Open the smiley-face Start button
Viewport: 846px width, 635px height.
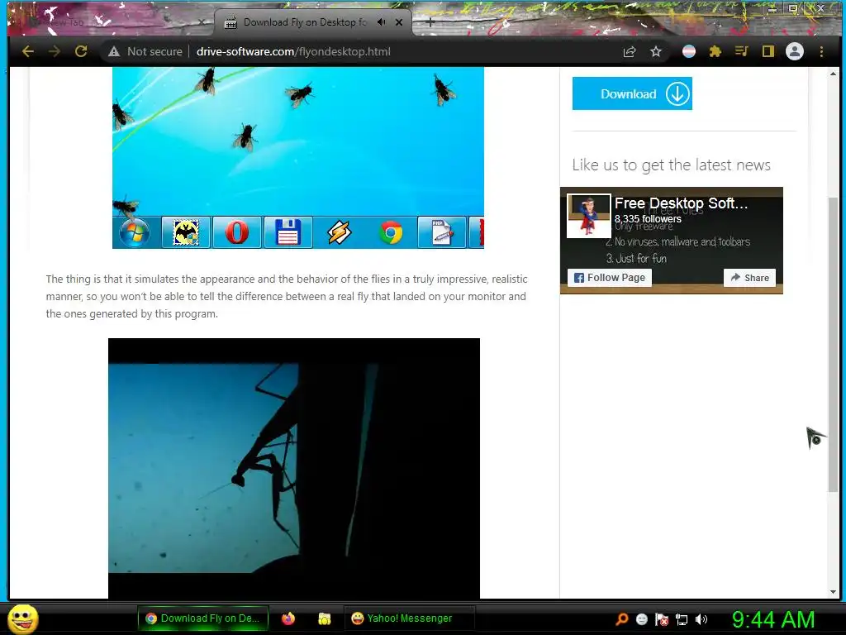[x=22, y=618]
